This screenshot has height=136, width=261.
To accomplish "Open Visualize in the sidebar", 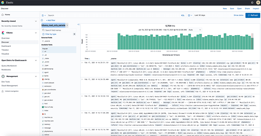I will pos(5,54).
